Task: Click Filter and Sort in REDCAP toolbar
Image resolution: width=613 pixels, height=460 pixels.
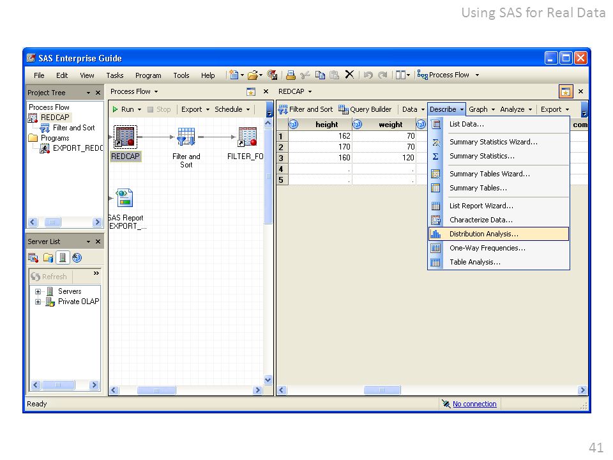Action: [305, 109]
